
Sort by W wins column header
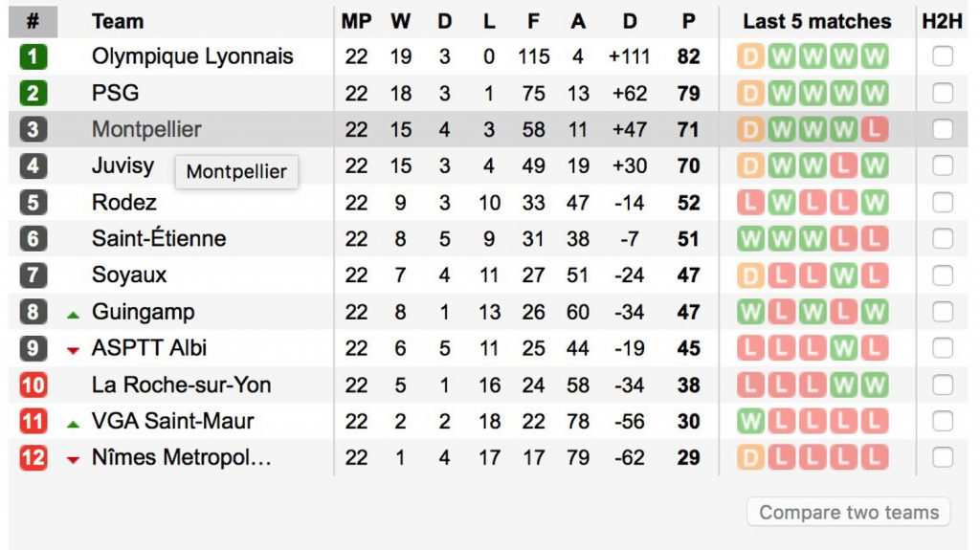pos(401,21)
